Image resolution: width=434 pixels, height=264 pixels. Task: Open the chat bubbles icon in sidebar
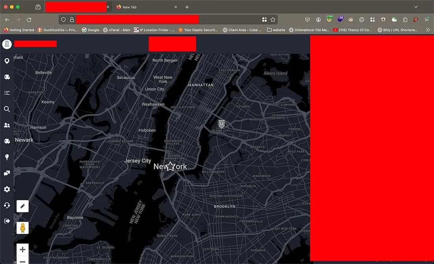7,173
